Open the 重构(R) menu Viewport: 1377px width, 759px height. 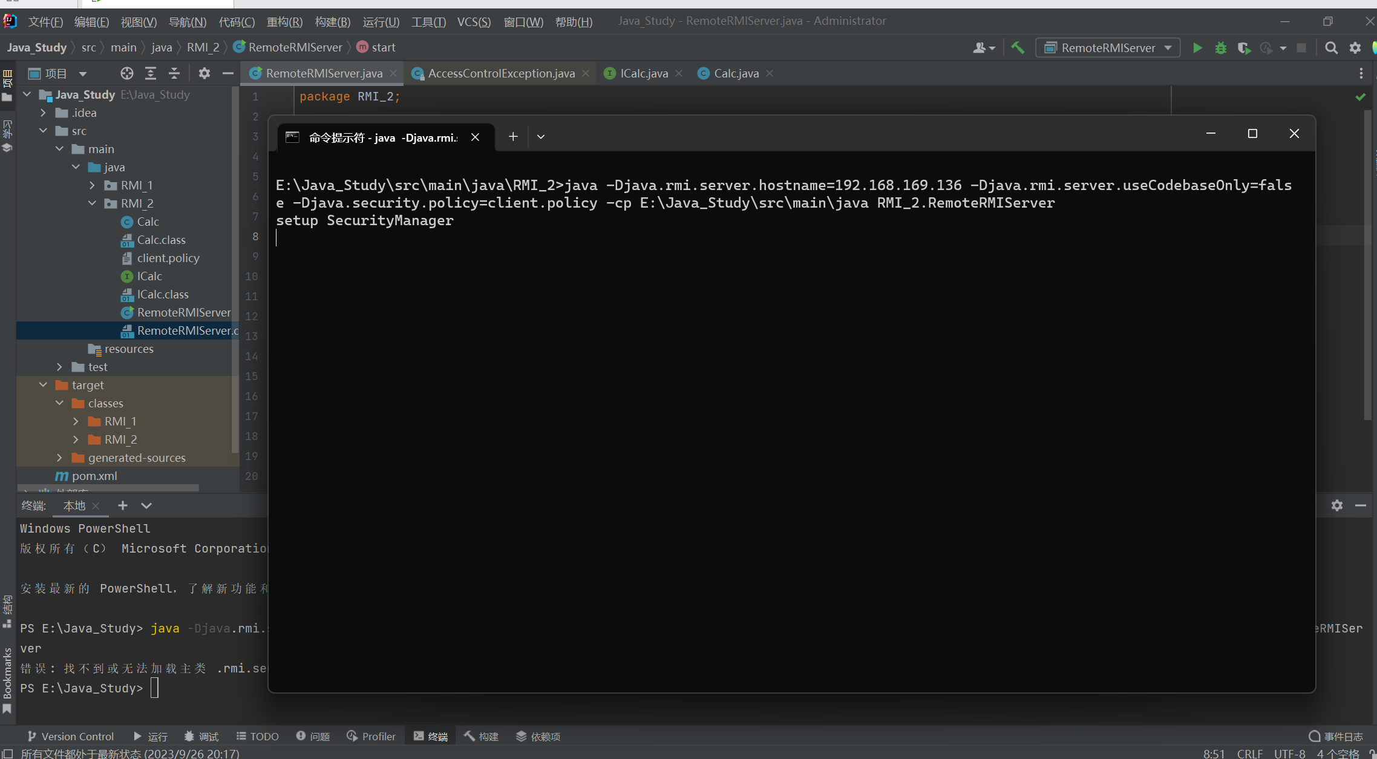tap(284, 22)
